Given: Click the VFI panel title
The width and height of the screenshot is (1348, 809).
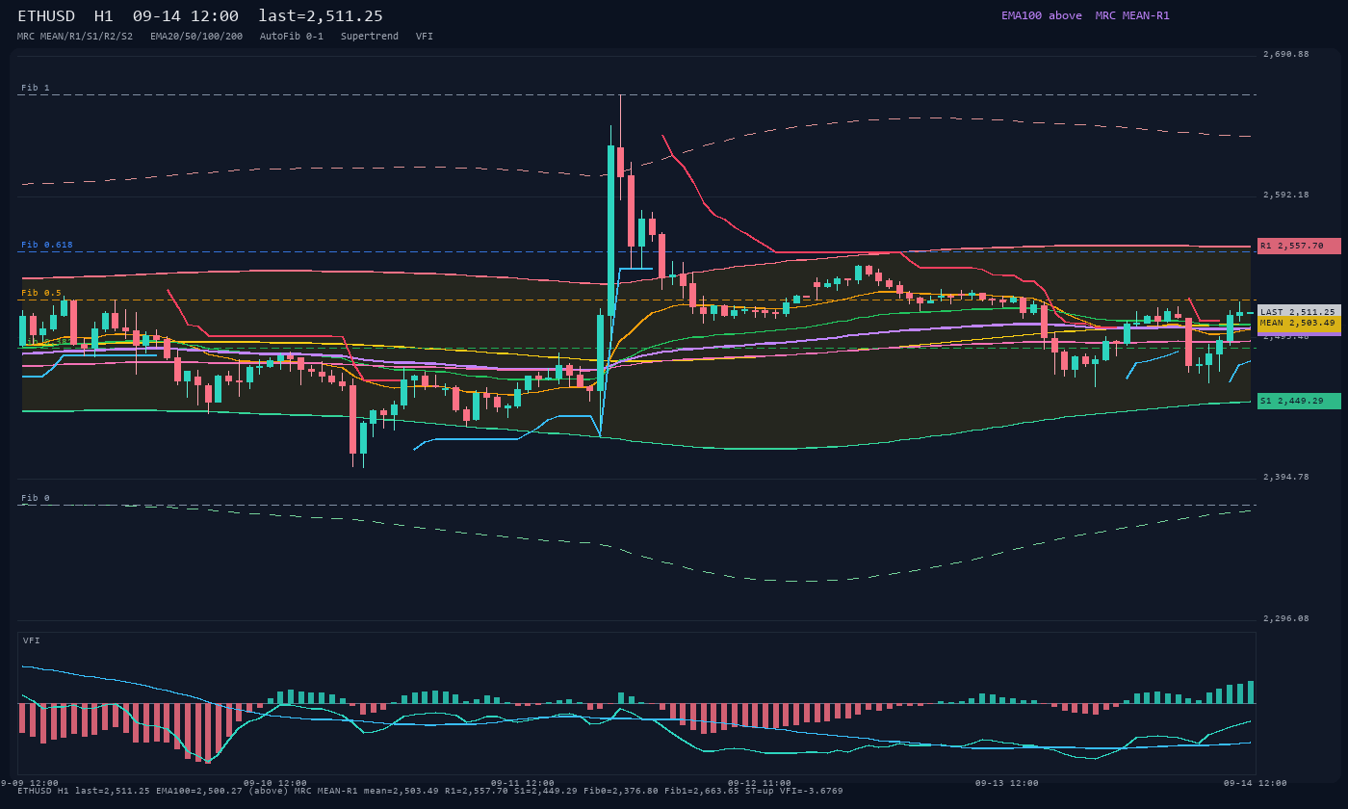Looking at the screenshot, I should click(x=32, y=640).
